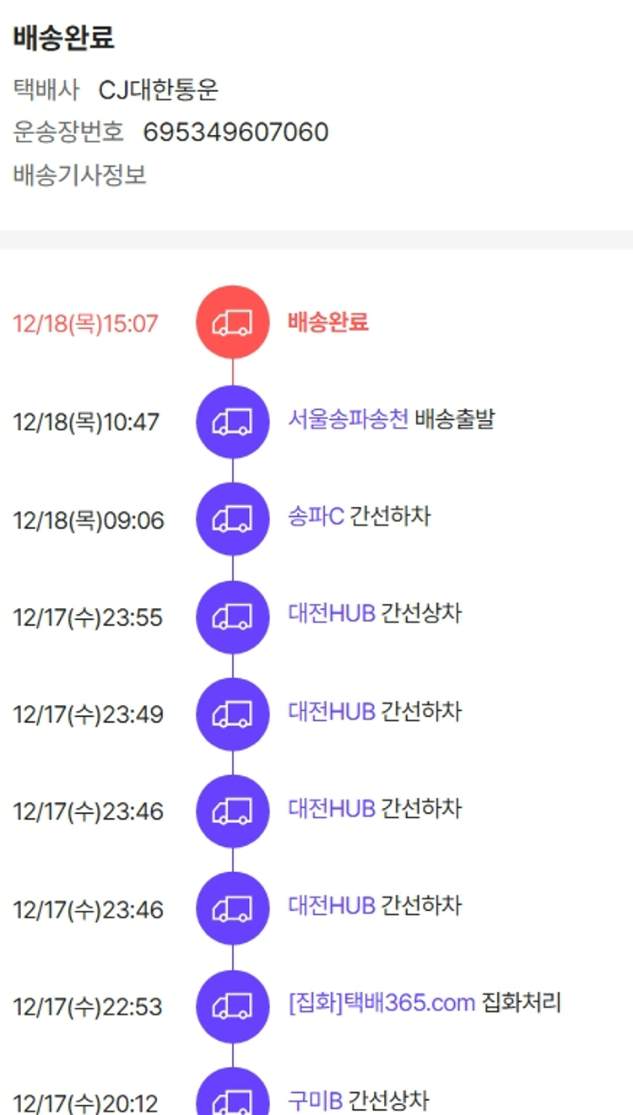Click the truck icon beside 대전HUB 간선상차

tap(232, 617)
